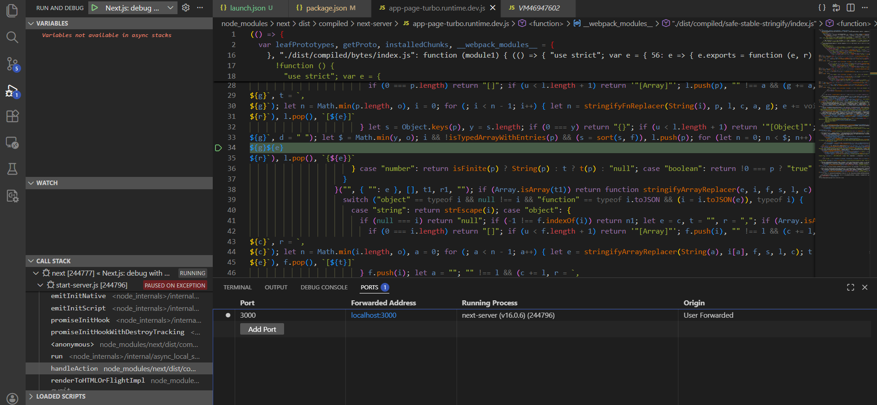This screenshot has width=877, height=405.
Task: Open launch.json via the gear icon
Action: point(186,8)
